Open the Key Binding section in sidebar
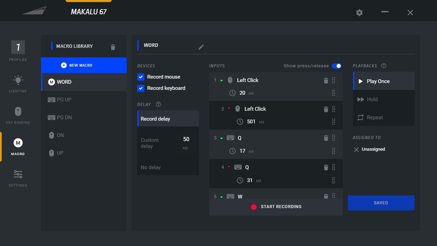 (x=18, y=115)
